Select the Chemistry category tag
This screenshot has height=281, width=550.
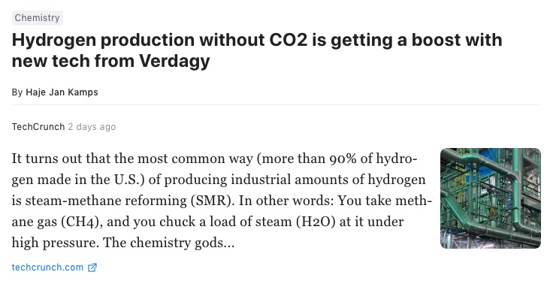37,18
